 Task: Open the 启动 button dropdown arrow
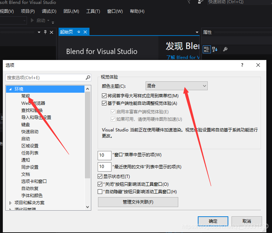48,21
